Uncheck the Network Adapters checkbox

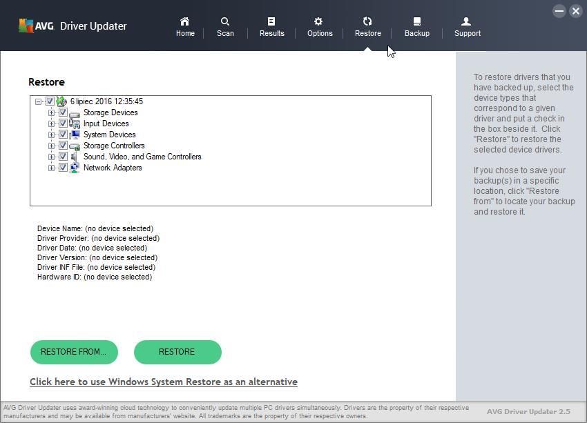click(x=63, y=168)
